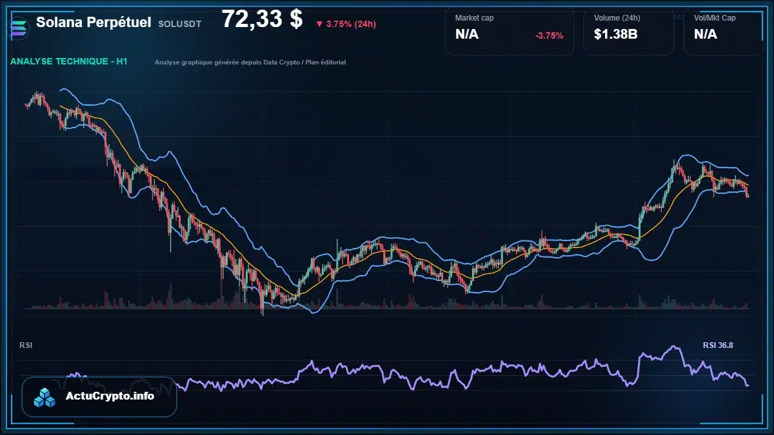Click the SOLUSDT ticker label

click(x=179, y=23)
